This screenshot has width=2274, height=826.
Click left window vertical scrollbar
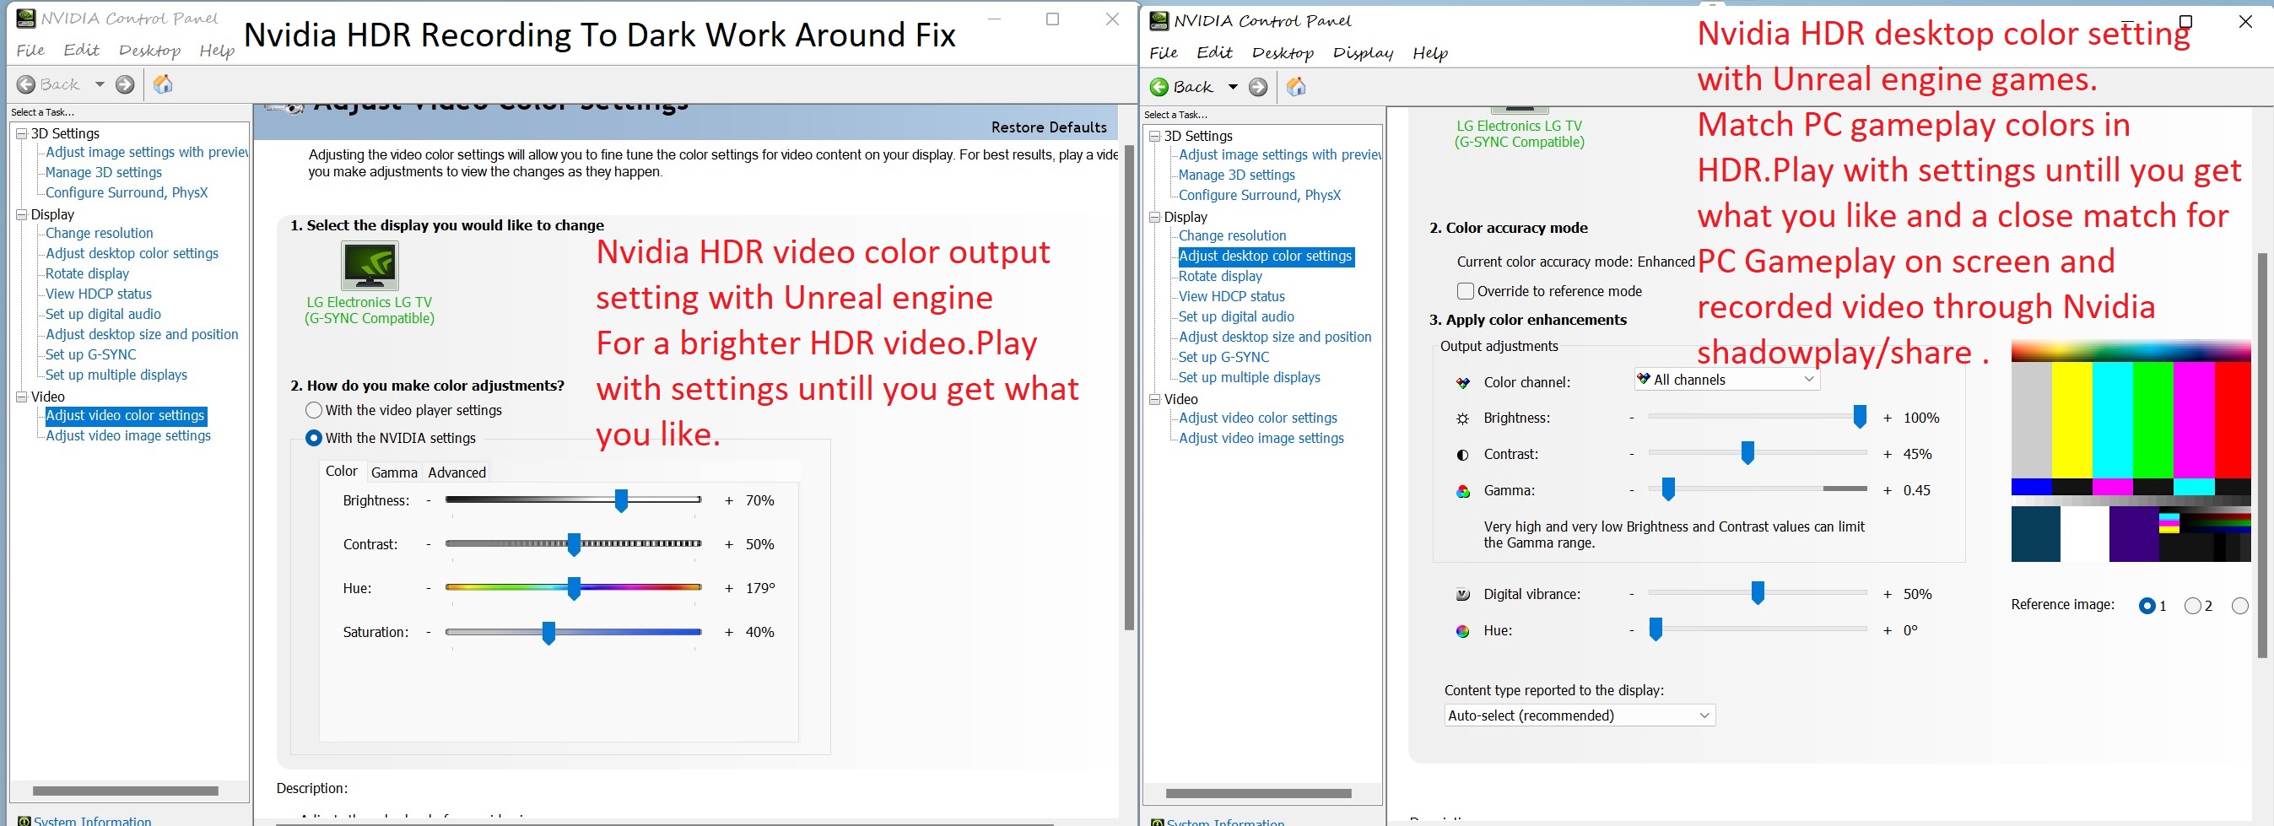[x=1129, y=386]
